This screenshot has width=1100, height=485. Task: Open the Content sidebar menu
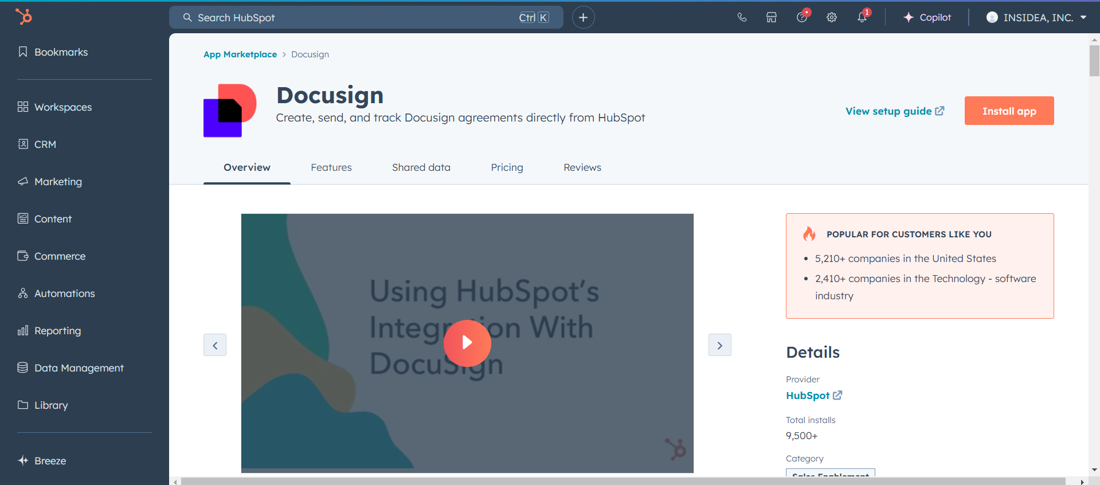(45, 219)
